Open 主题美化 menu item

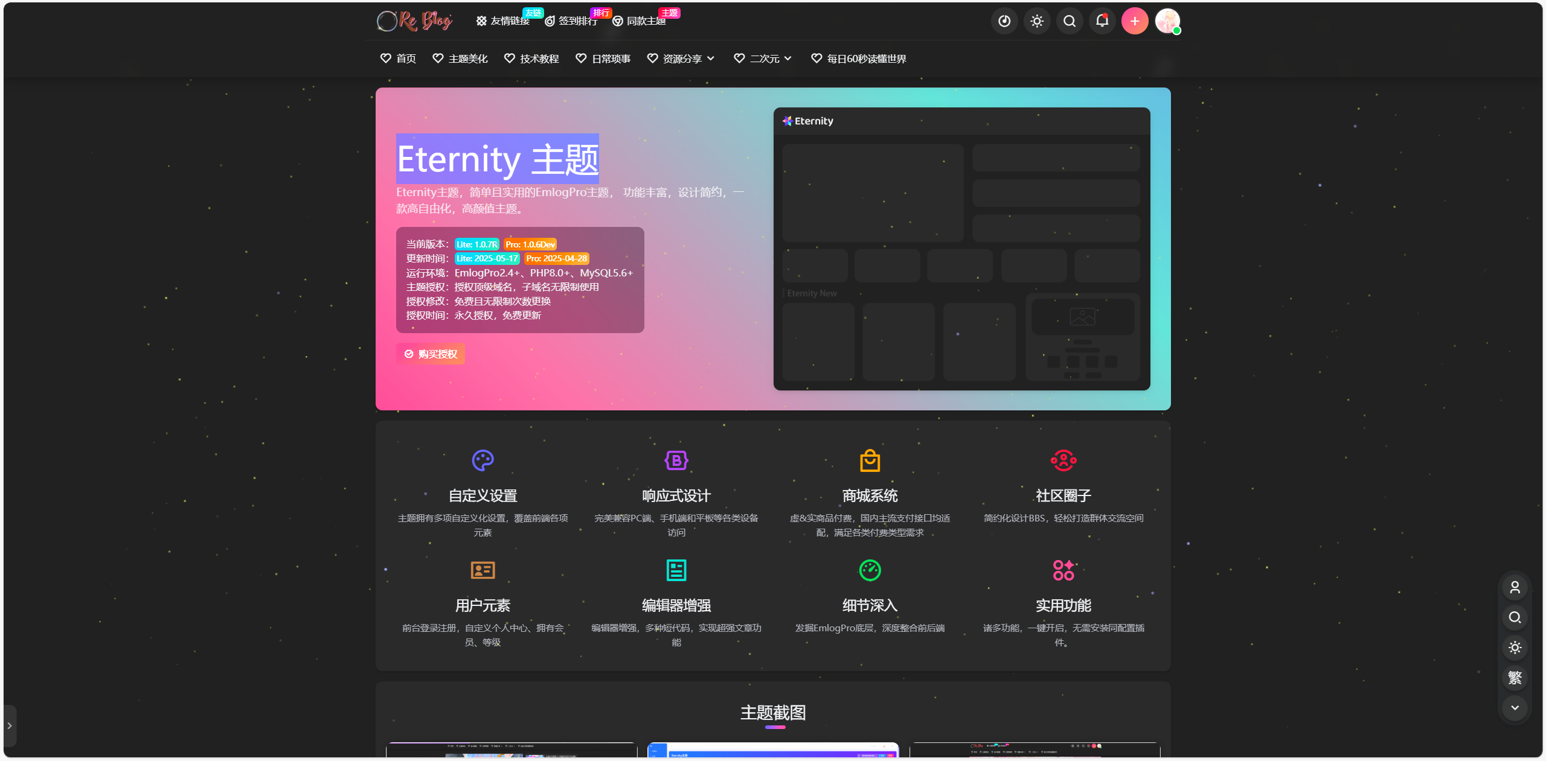point(460,59)
